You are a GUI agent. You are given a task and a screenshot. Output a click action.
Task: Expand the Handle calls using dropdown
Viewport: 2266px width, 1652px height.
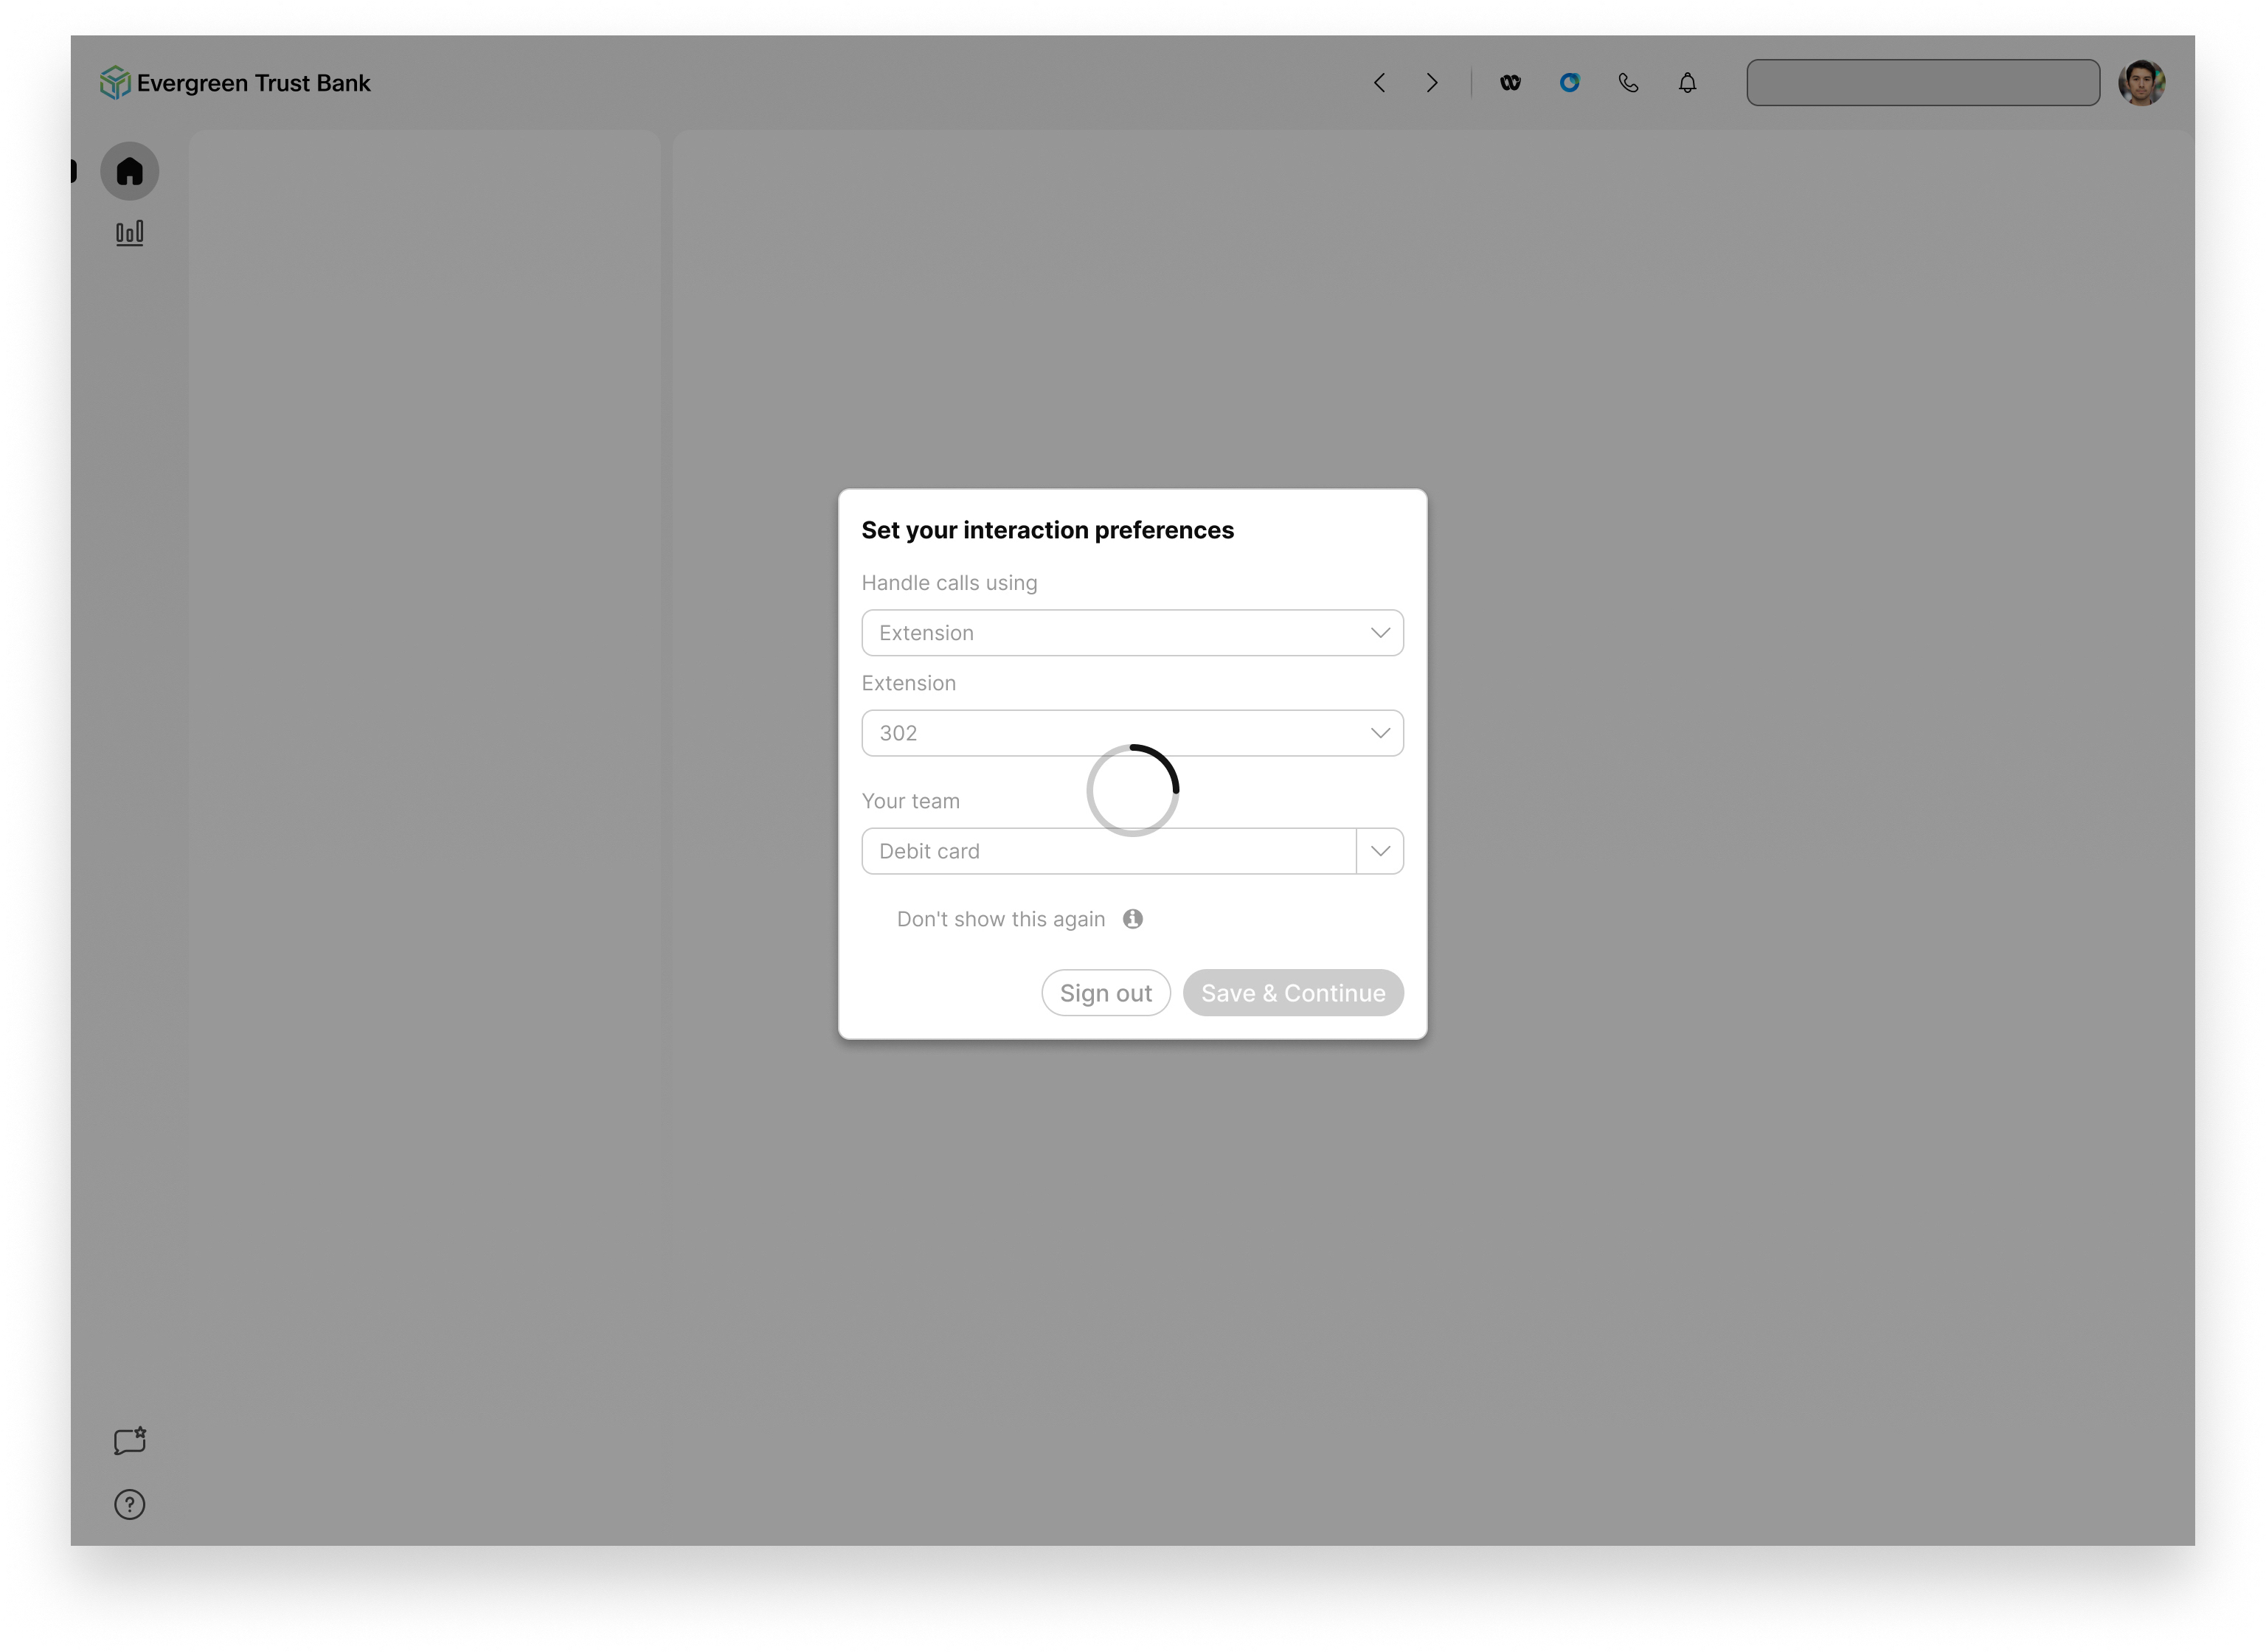pyautogui.click(x=1132, y=633)
